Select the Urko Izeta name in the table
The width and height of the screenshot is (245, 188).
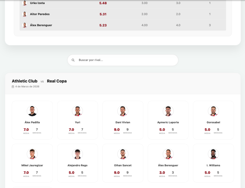(37, 3)
